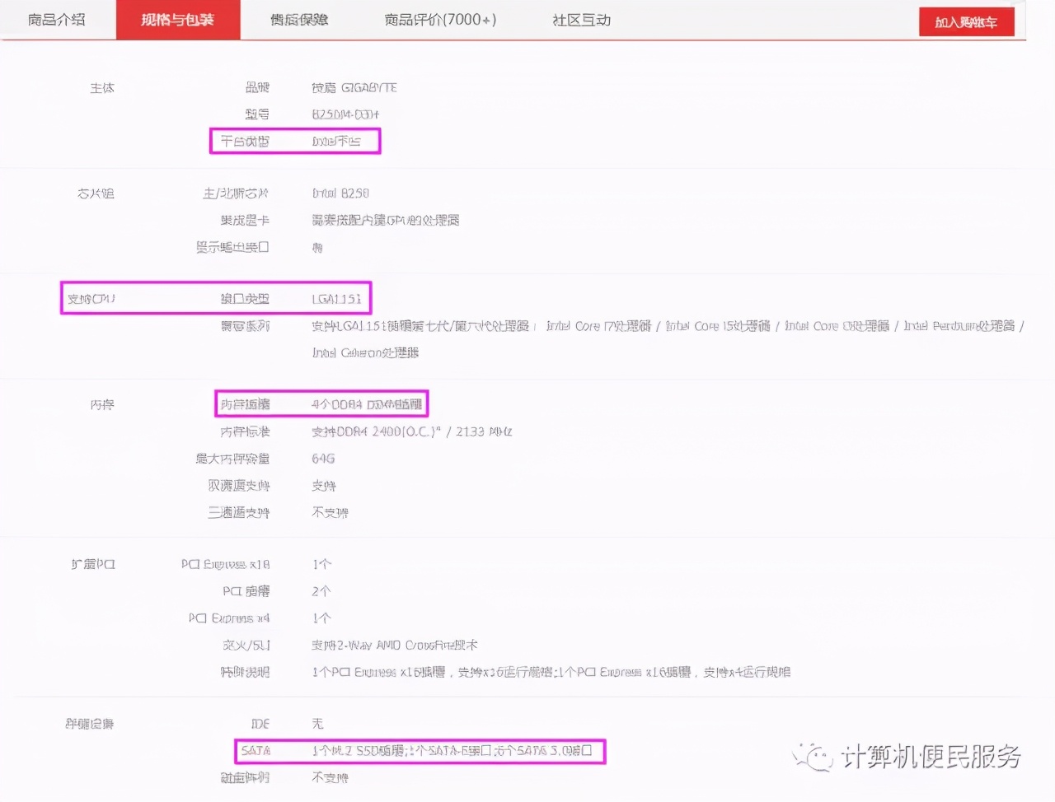Click the highlighted 支持CPU 接口类型 LGA1151 row

(x=216, y=298)
